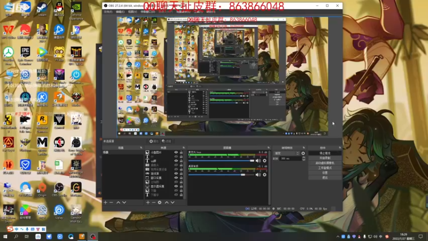
Task: Click the OBS preview canvas
Action: 223,76
